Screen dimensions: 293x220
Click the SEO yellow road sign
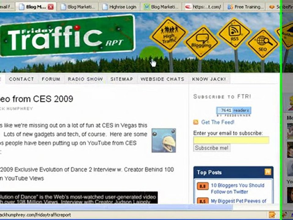(263, 44)
